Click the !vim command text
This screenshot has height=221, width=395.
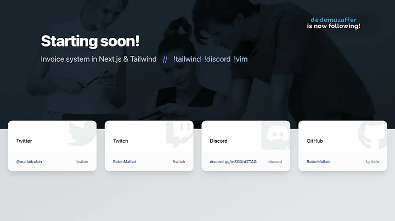coord(241,59)
